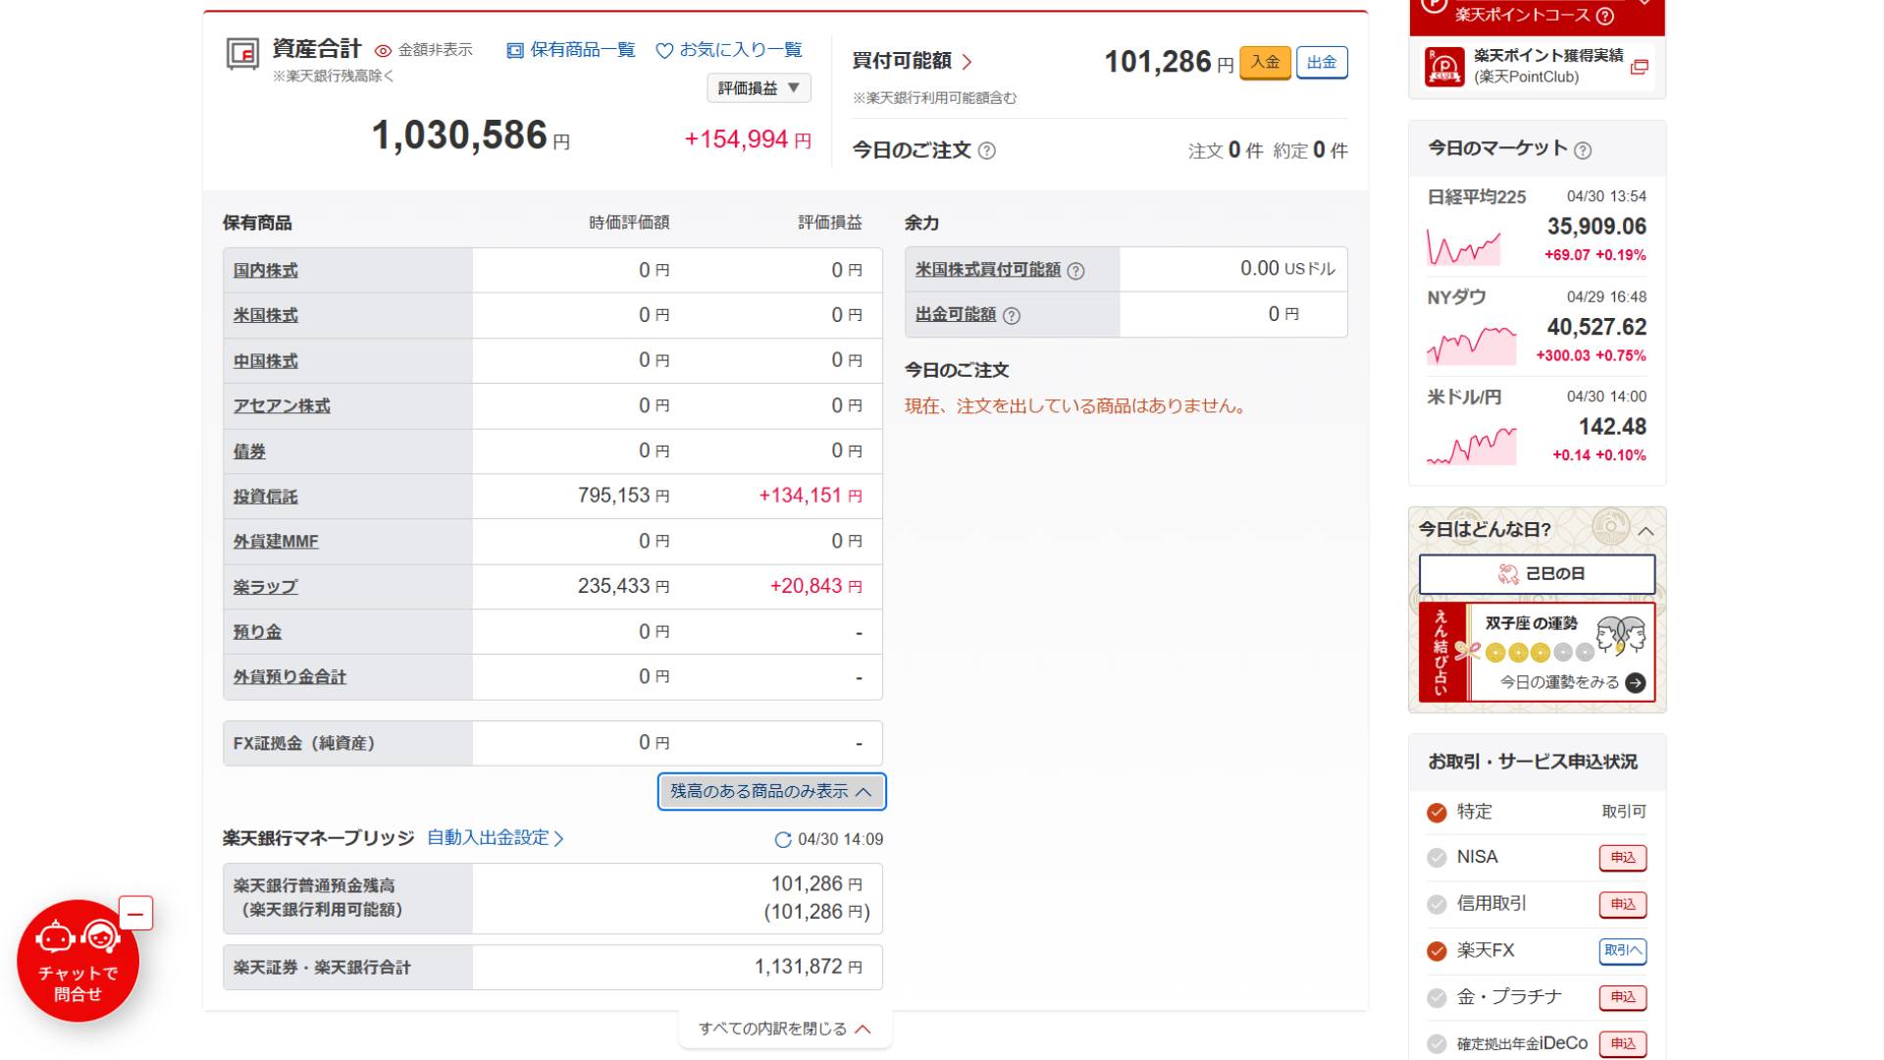This screenshot has height=1060, width=1884.
Task: Open 中国株式 holdings link
Action: pos(266,361)
